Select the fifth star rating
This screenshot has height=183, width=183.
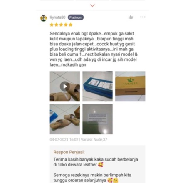(71, 25)
